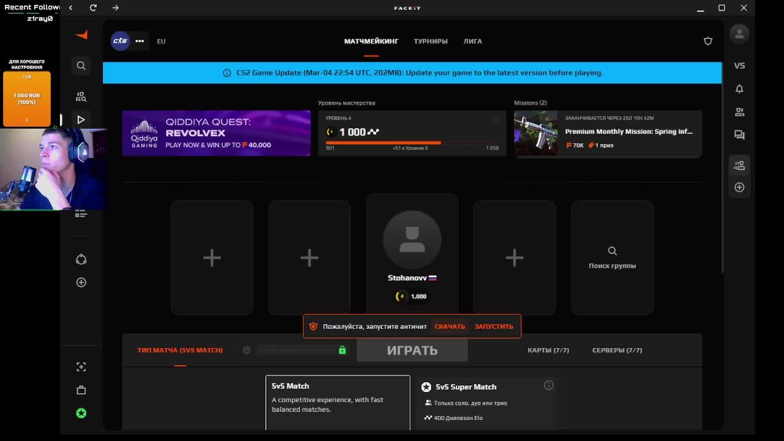Select the 5v5 Match card

[338, 402]
